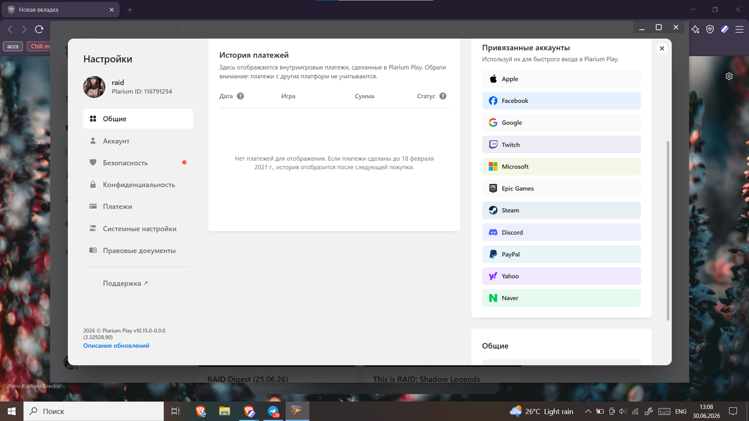Switch the ENG input language
Image resolution: width=749 pixels, height=421 pixels.
(681, 412)
